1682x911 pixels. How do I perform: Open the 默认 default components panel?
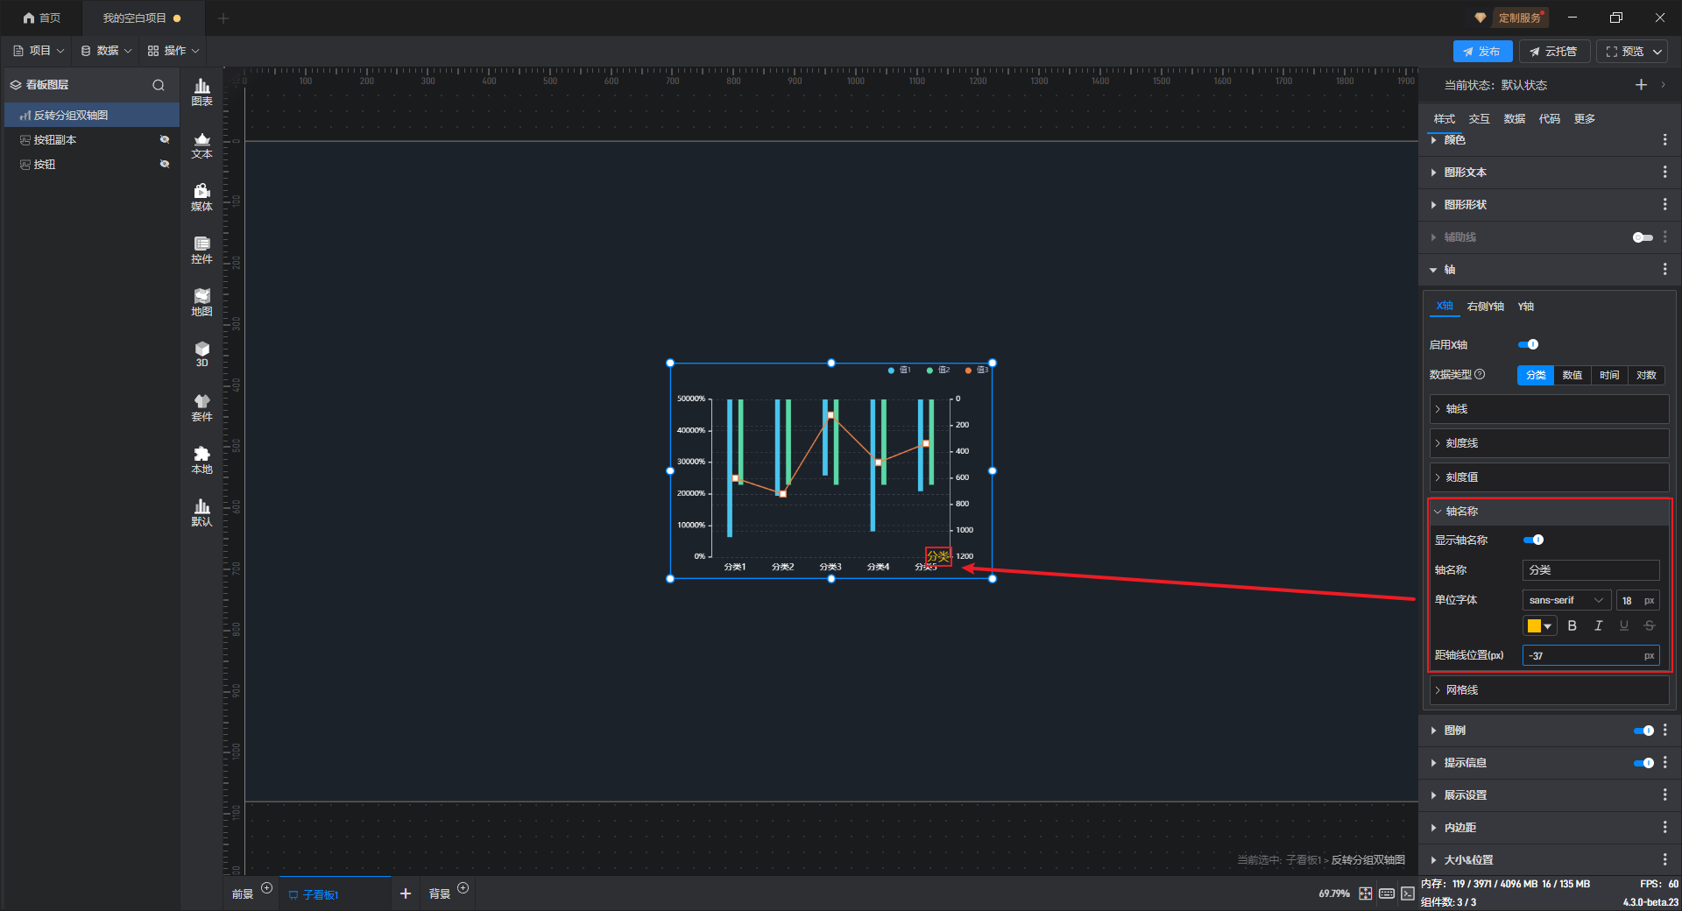click(201, 512)
